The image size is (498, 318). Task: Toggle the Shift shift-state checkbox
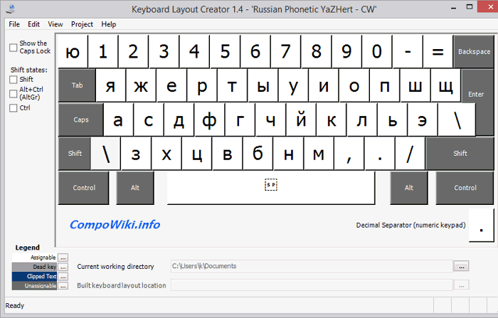[x=14, y=80]
